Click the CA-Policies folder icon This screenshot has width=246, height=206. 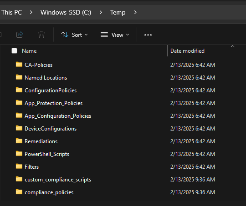[19, 65]
